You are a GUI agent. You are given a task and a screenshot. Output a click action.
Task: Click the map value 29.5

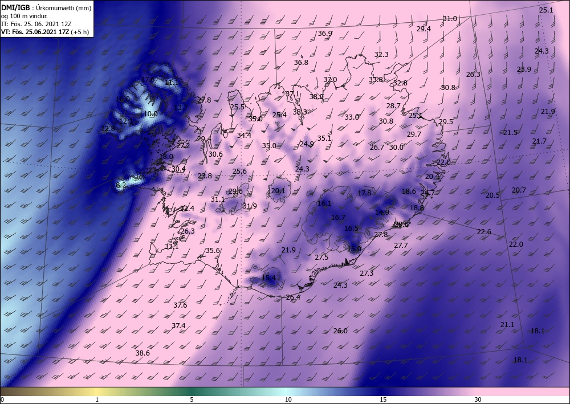pos(446,122)
